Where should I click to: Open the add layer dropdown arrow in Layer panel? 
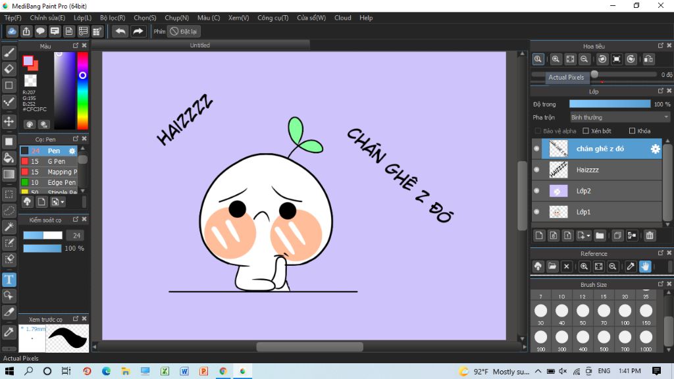pyautogui.click(x=588, y=236)
